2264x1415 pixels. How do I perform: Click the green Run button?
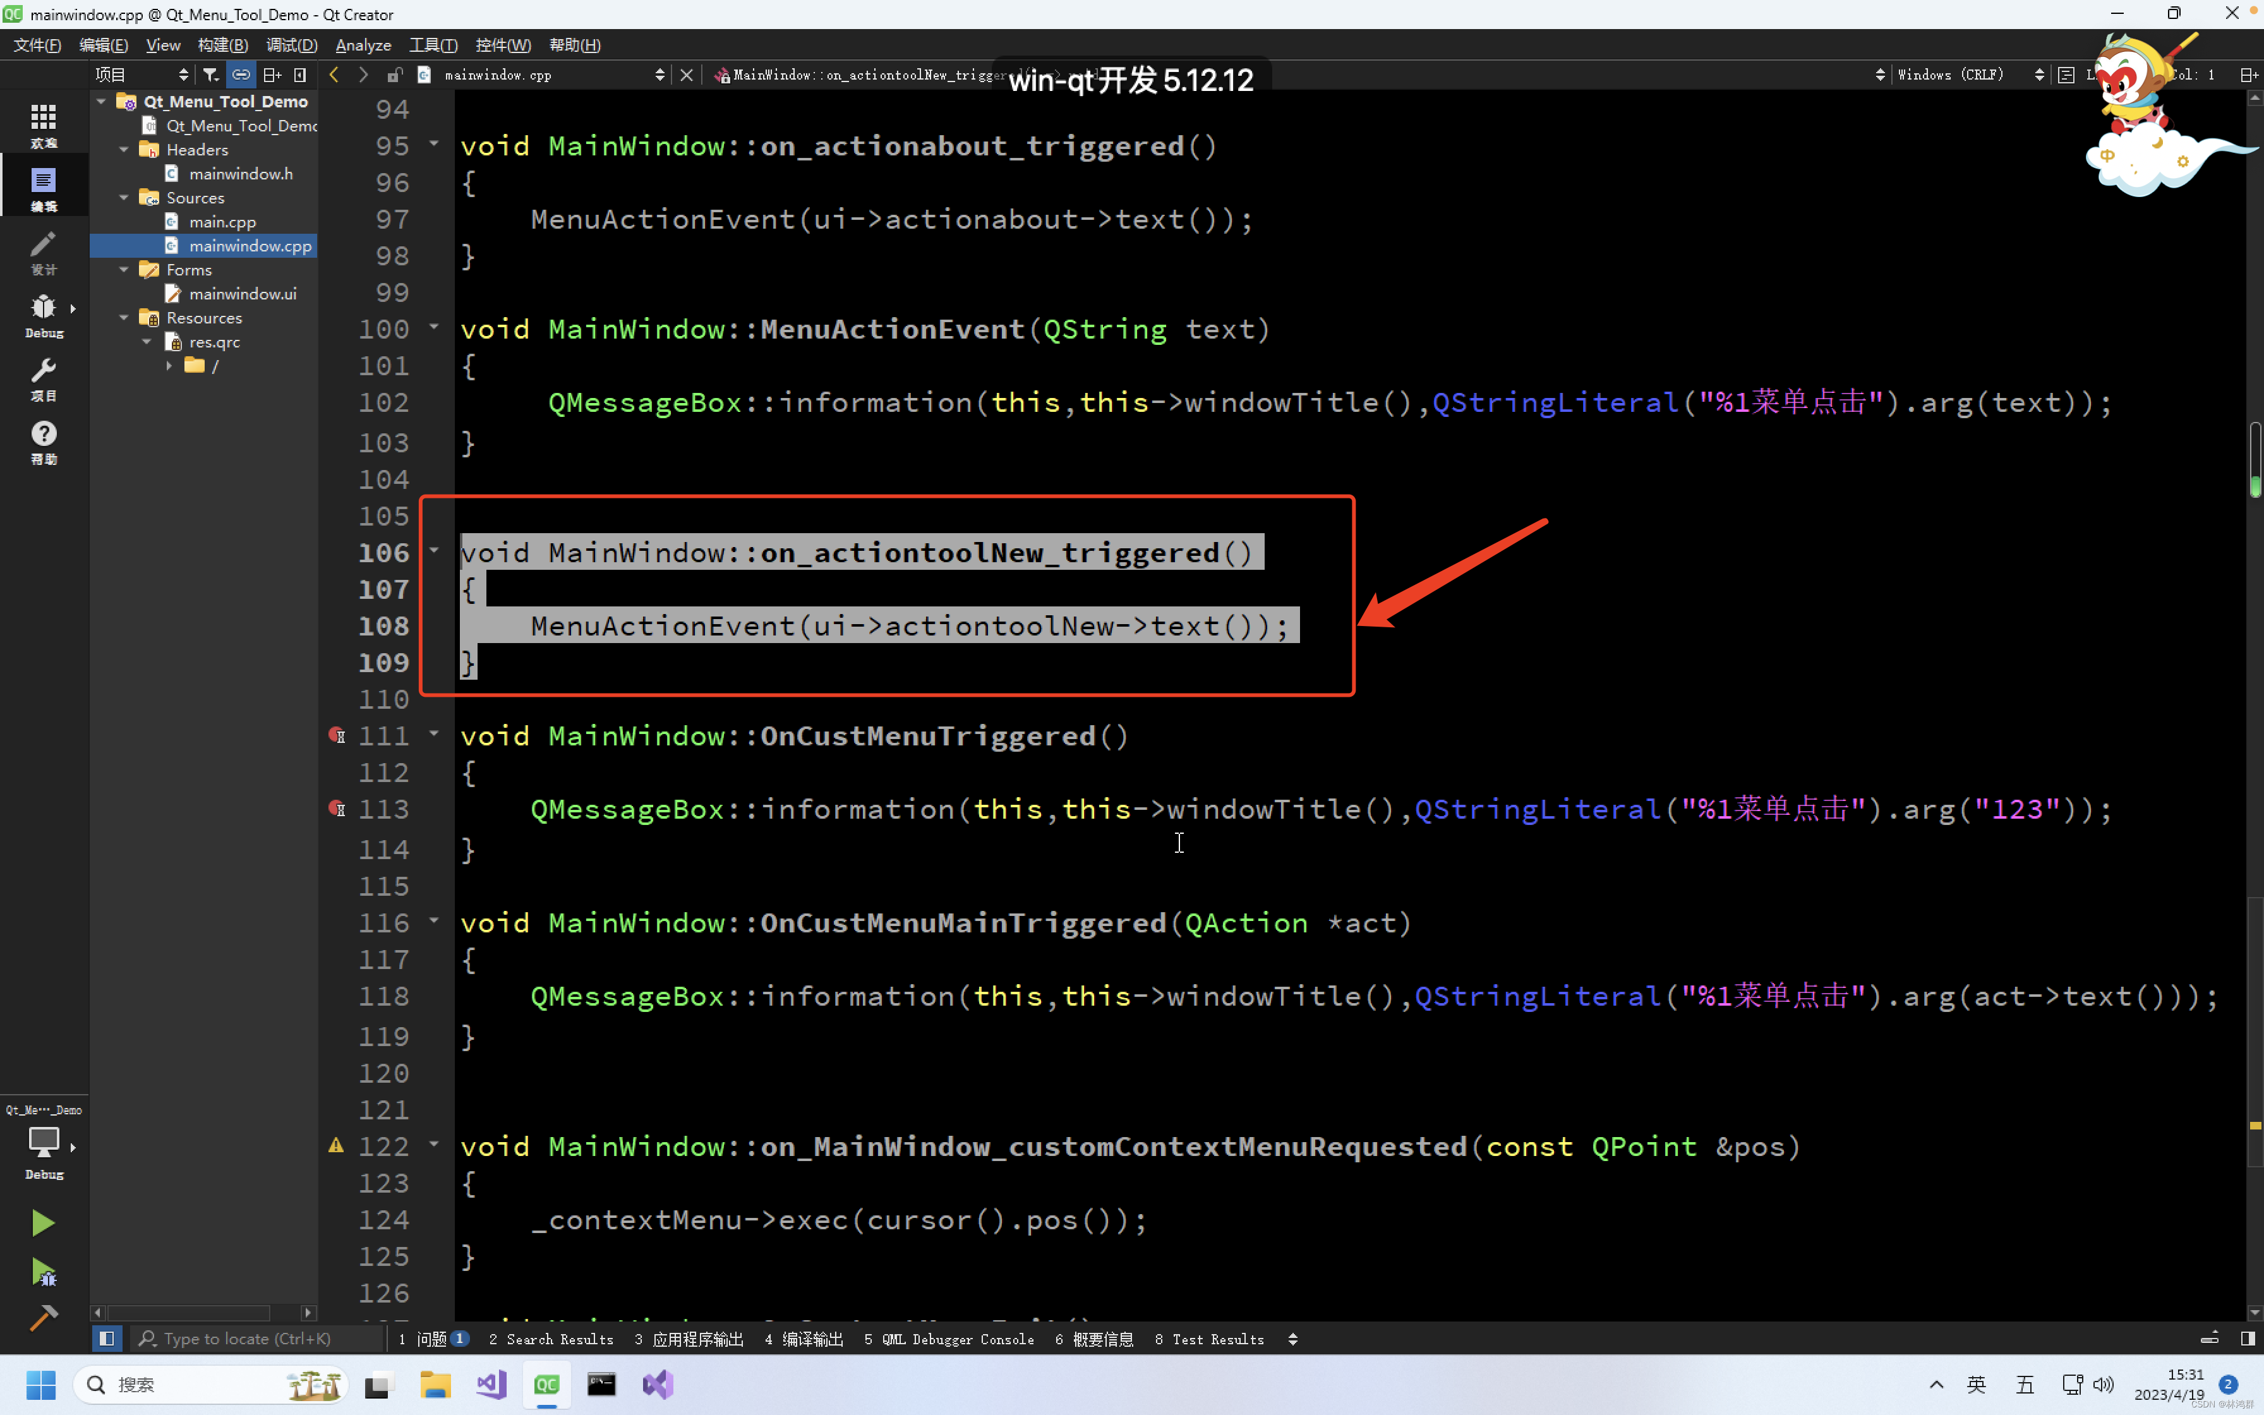[42, 1223]
